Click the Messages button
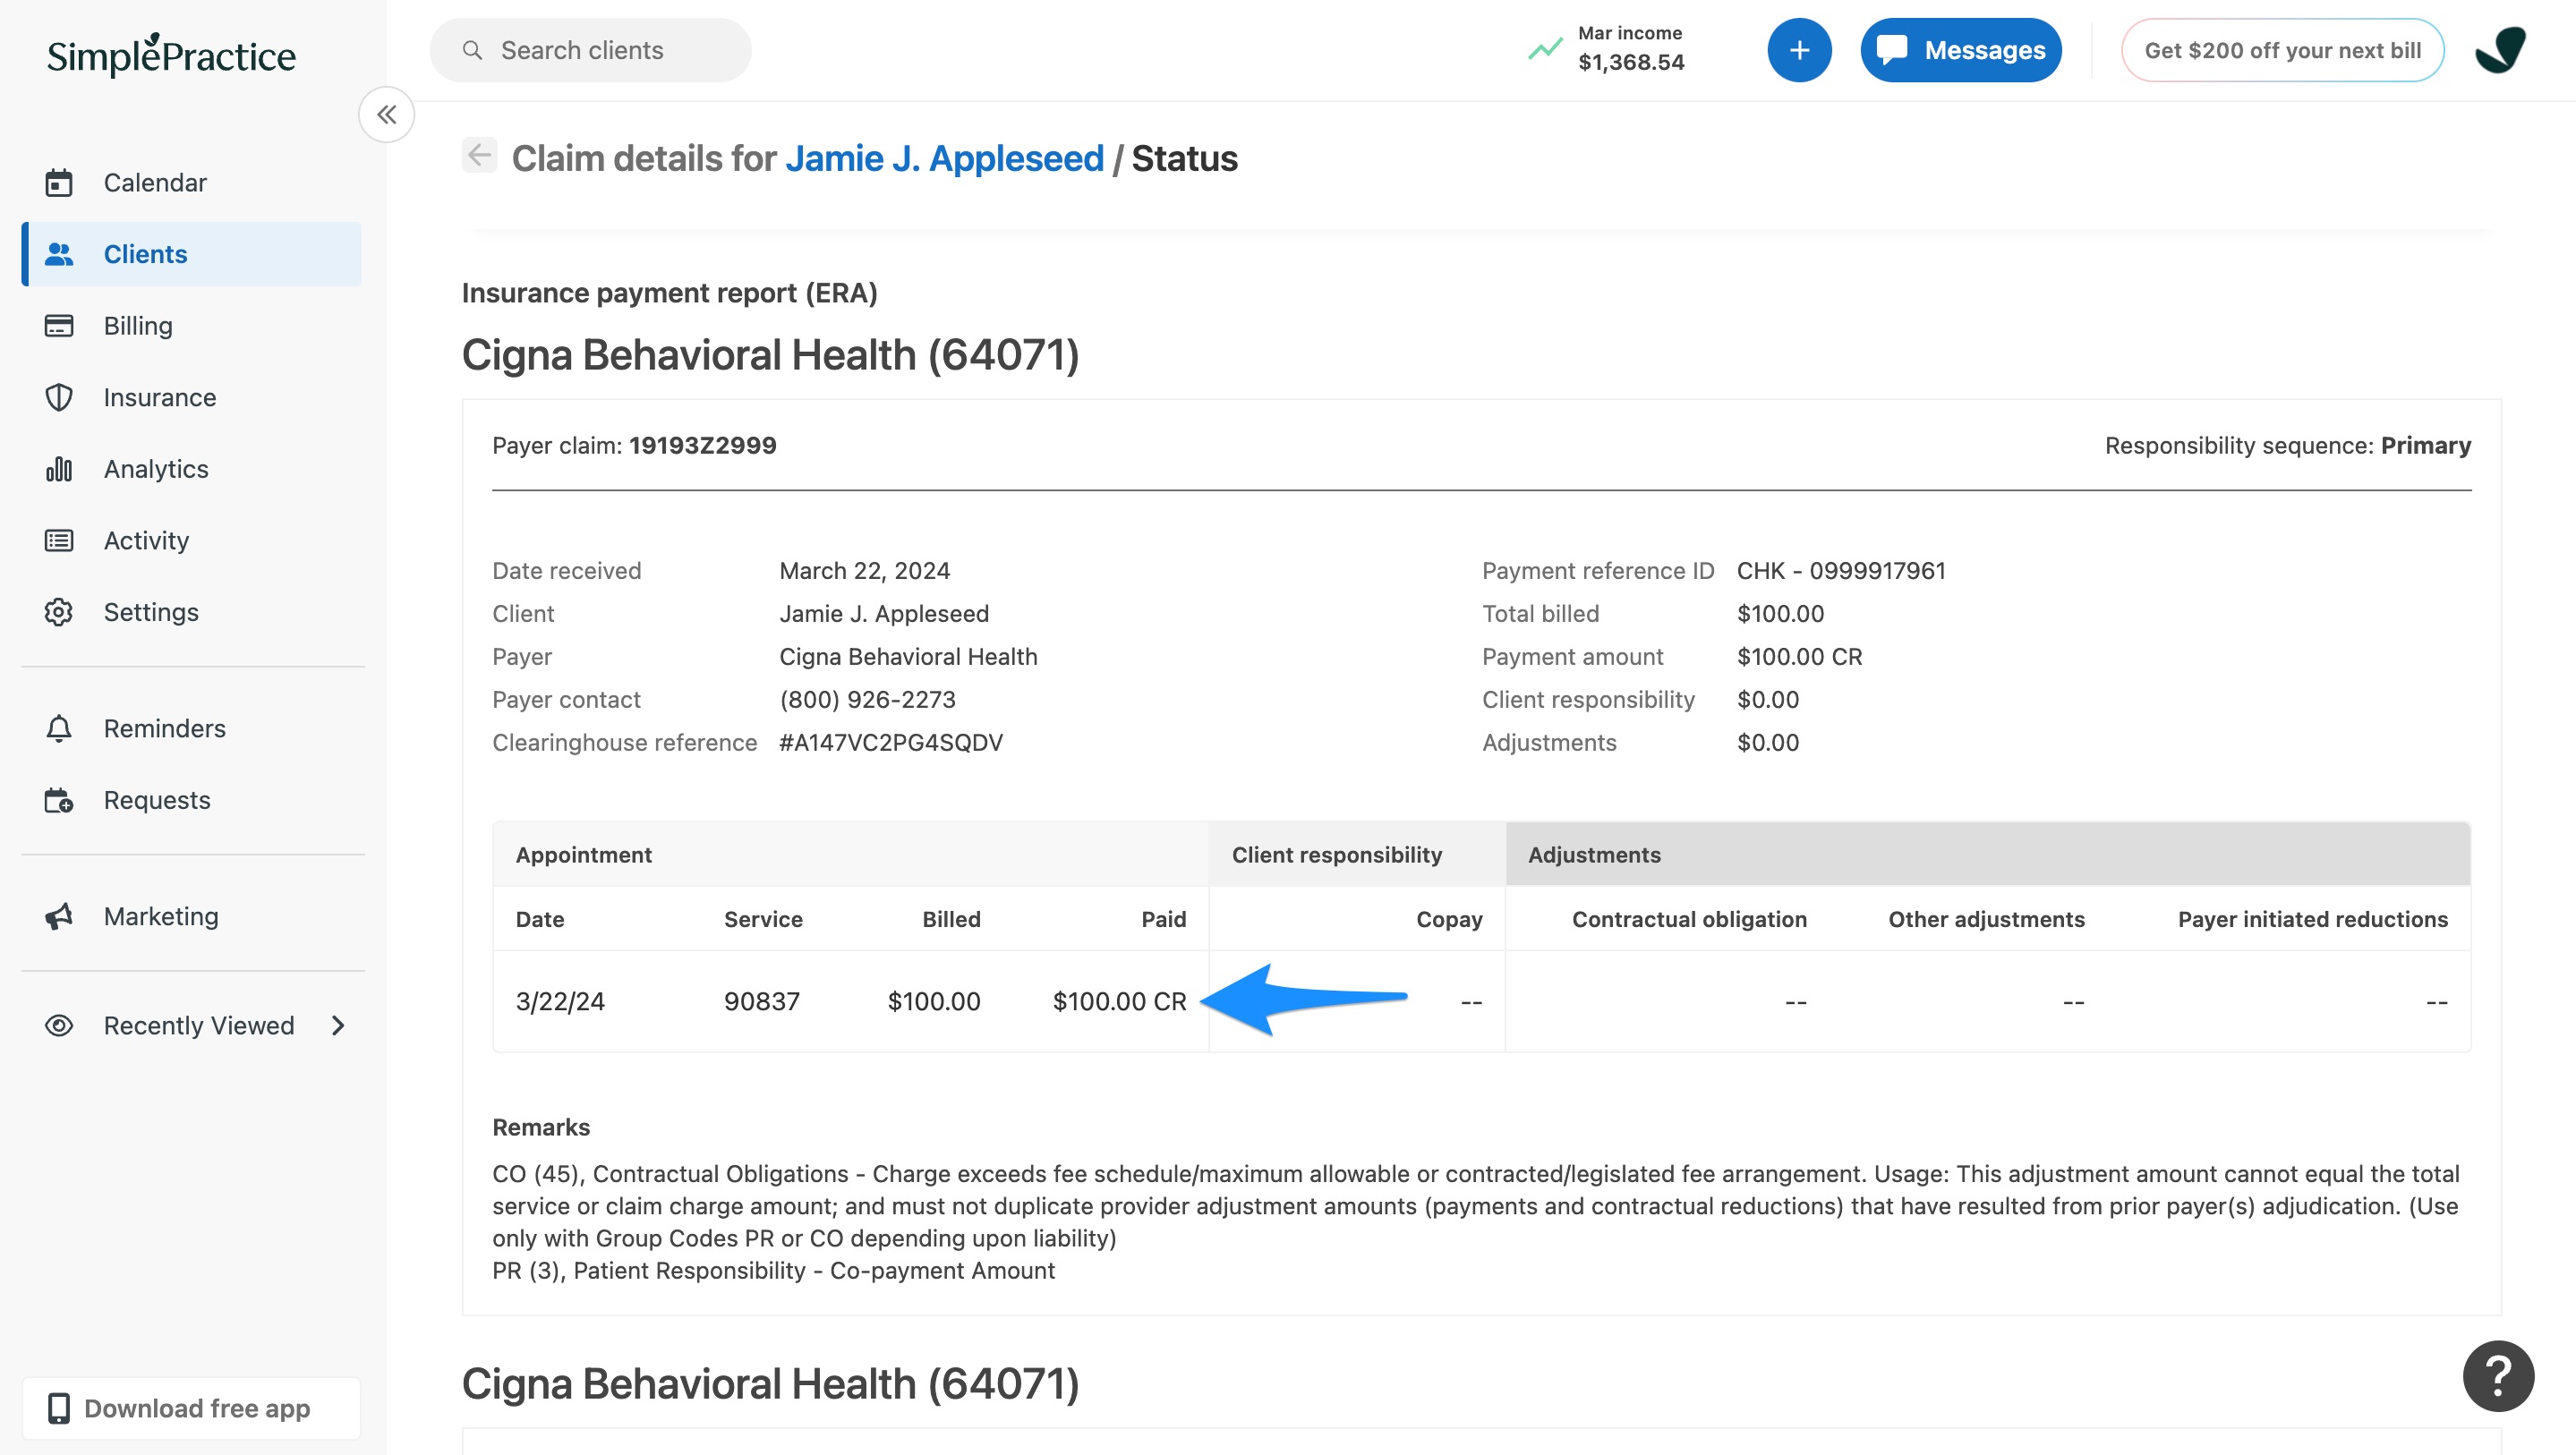 pyautogui.click(x=1960, y=50)
